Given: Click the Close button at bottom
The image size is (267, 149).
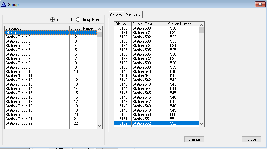Looking at the screenshot, I should [x=252, y=139].
